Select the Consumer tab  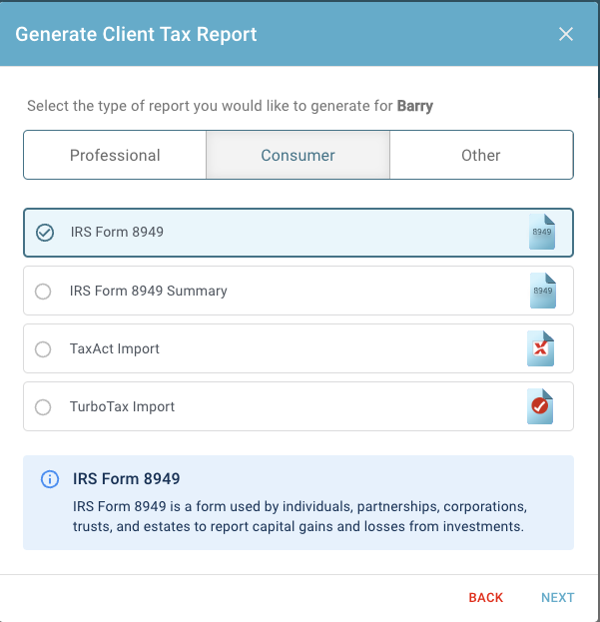(298, 155)
